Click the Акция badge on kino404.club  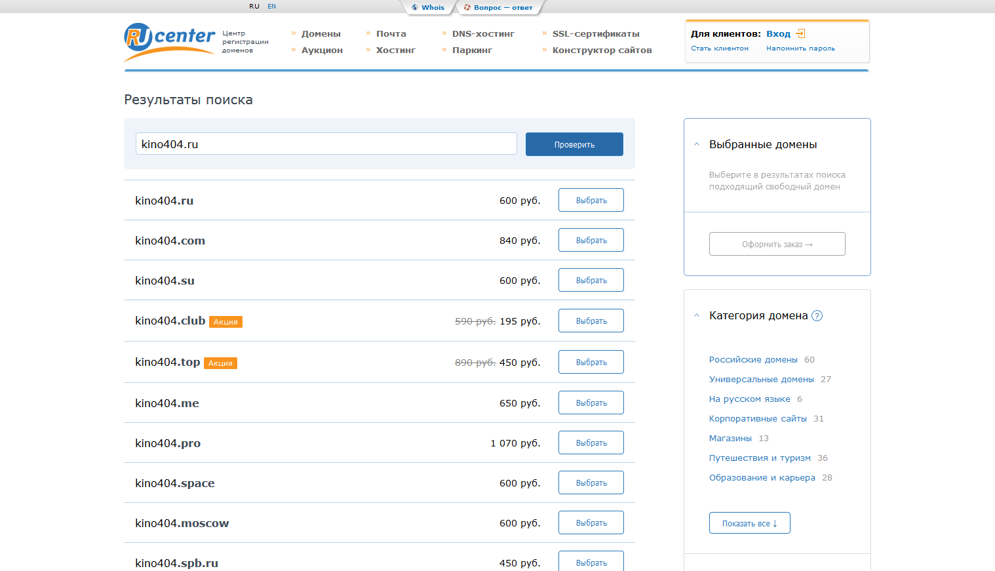tap(225, 322)
